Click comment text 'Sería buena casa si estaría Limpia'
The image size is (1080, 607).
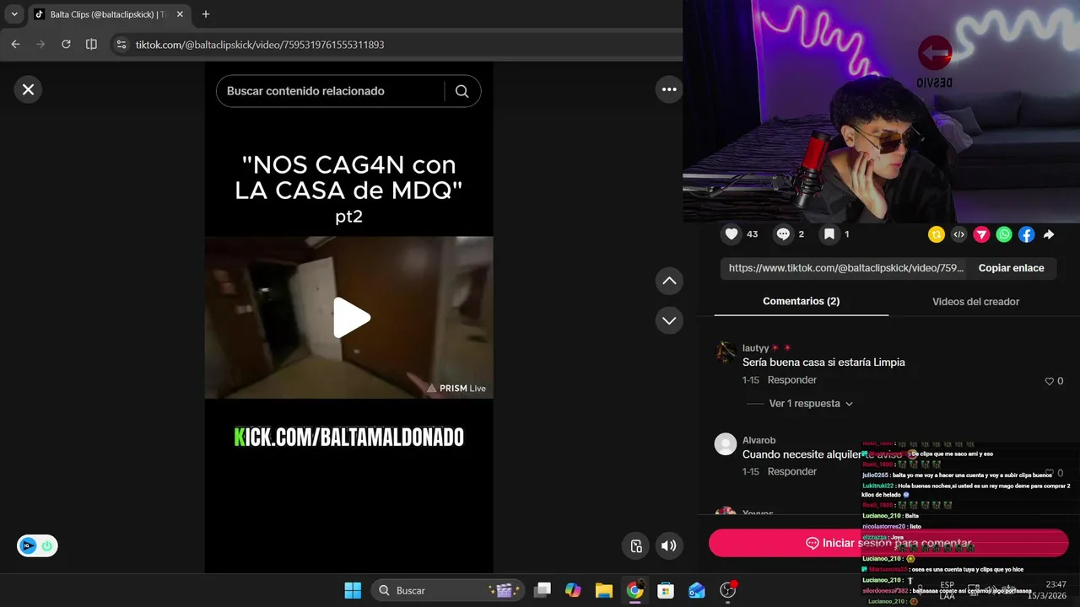[823, 363]
